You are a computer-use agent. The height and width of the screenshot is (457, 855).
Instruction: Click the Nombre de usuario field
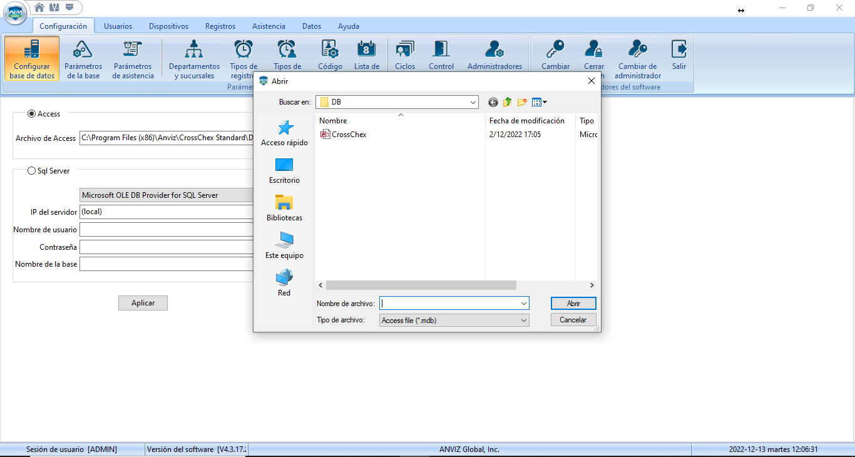(166, 229)
